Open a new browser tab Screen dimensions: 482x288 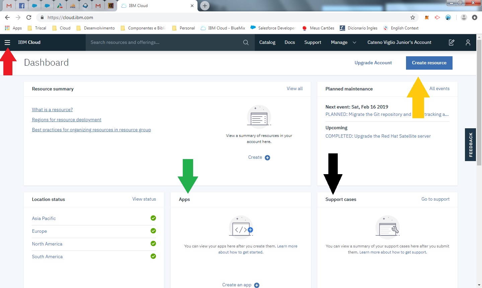[x=205, y=6]
